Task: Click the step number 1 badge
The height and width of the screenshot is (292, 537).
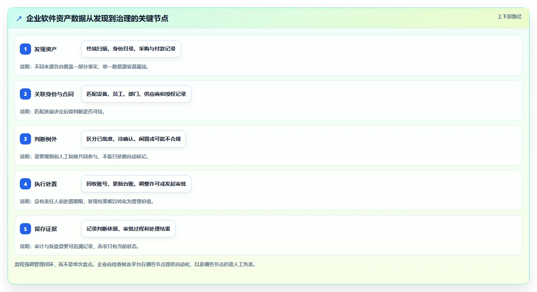Action: coord(25,49)
